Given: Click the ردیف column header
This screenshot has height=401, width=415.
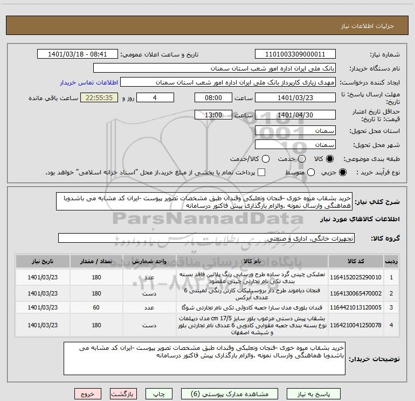Looking at the screenshot, I should point(391,262).
